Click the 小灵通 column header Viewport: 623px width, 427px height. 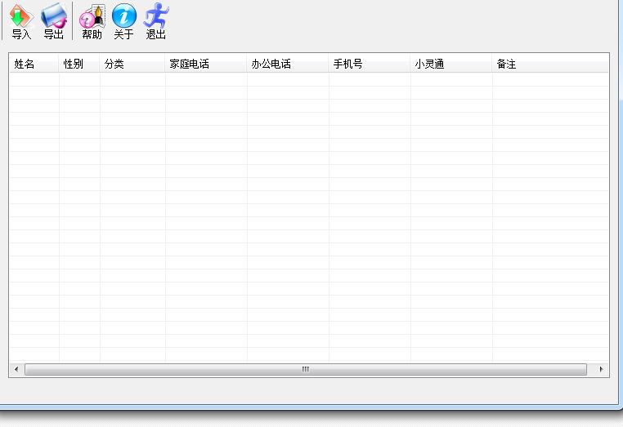(x=451, y=64)
